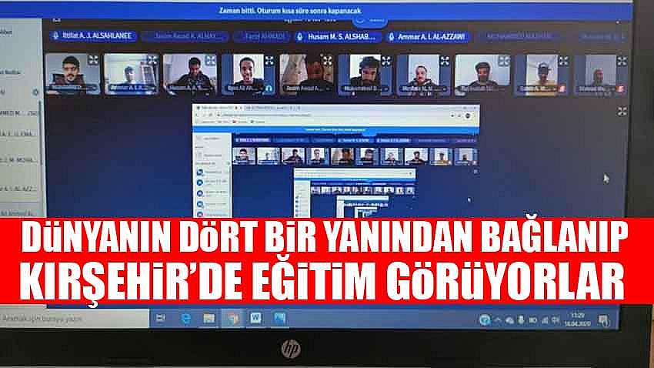The image size is (654, 368).
Task: Launch Microsoft Edge from the taskbar
Action: pyautogui.click(x=185, y=319)
